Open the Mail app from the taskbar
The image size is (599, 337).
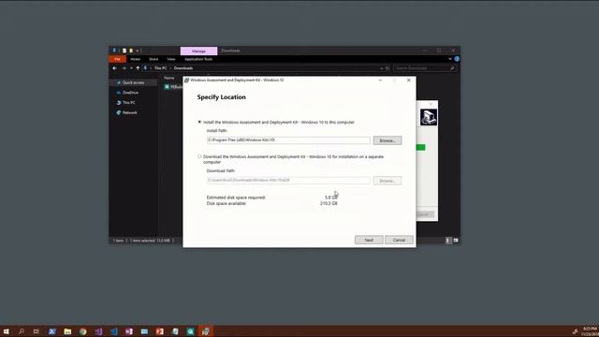[x=144, y=331]
